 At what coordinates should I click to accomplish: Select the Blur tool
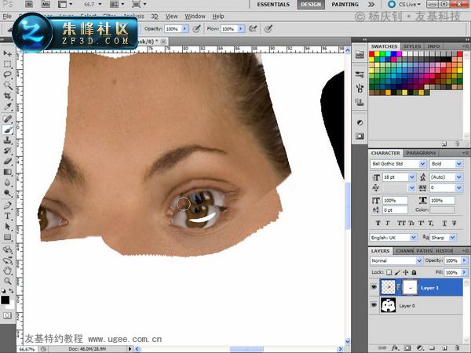tap(8, 183)
